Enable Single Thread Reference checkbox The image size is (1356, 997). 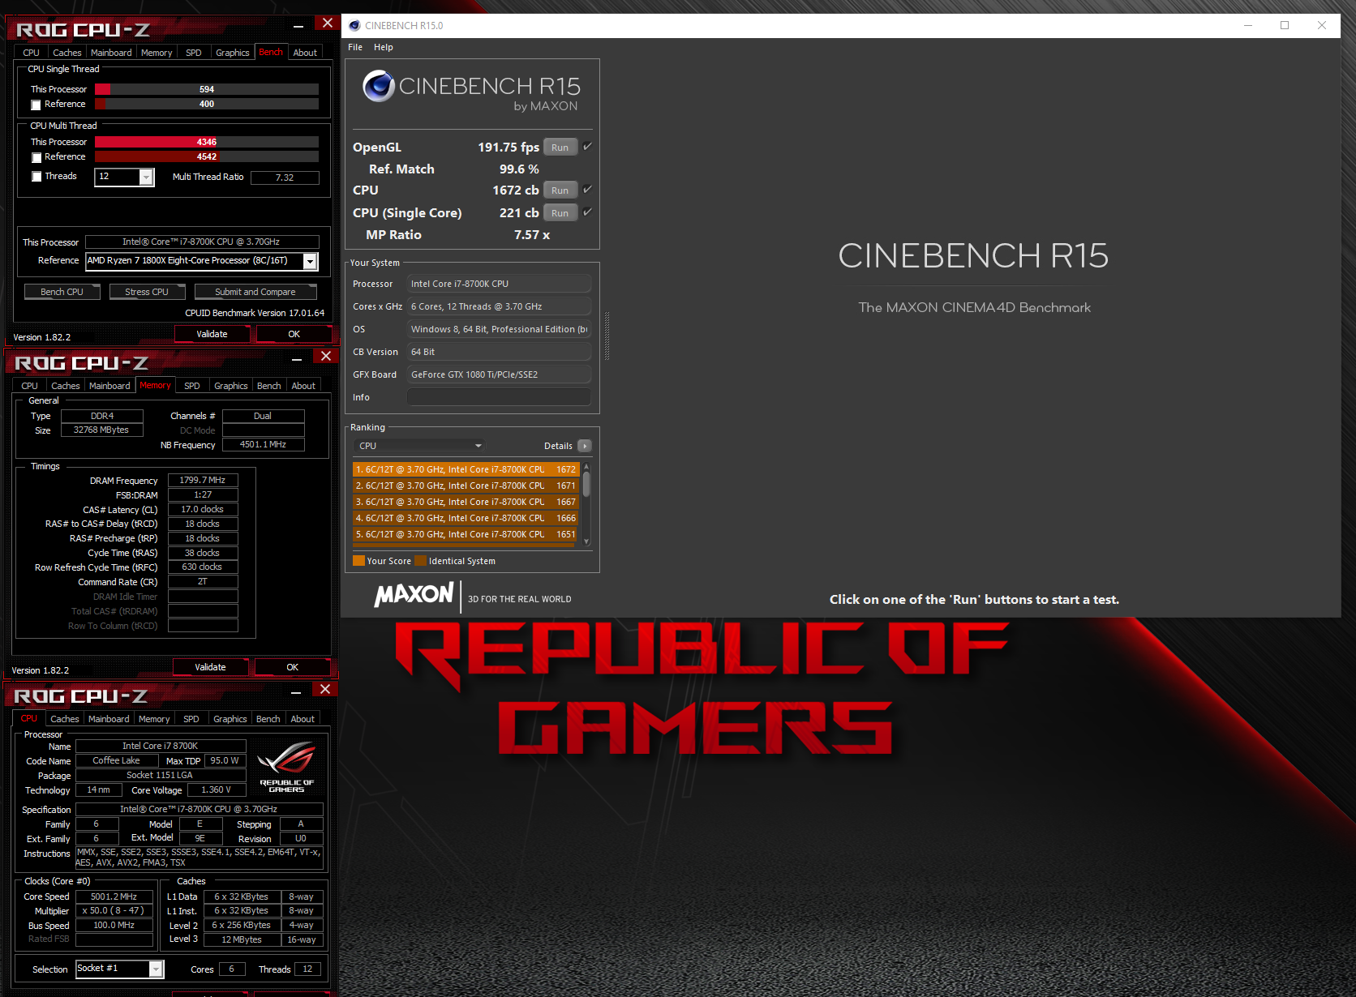pos(36,105)
